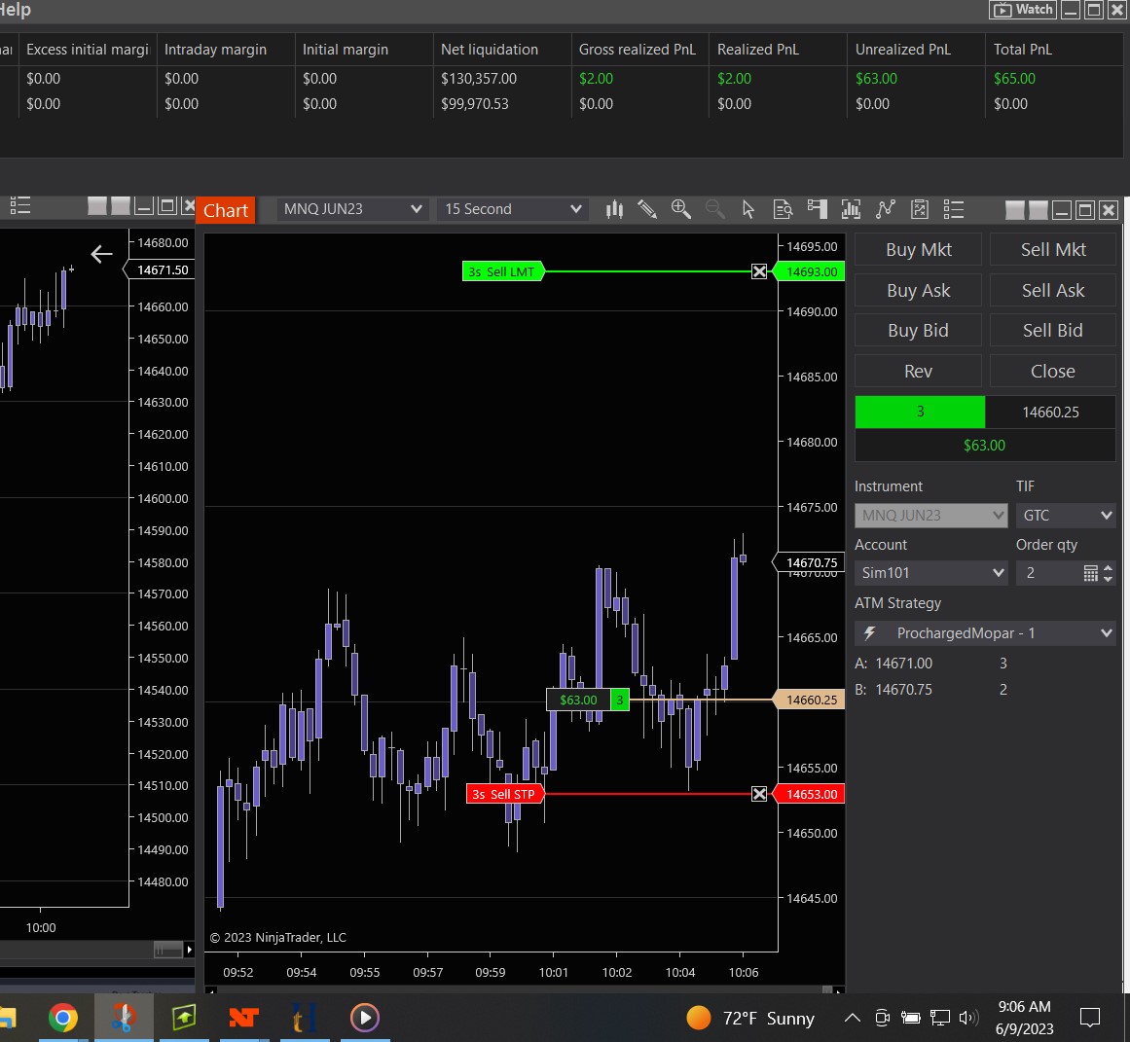Open the MNQ JUN23 instrument dropdown
Screen dimensions: 1130x1042
351,209
